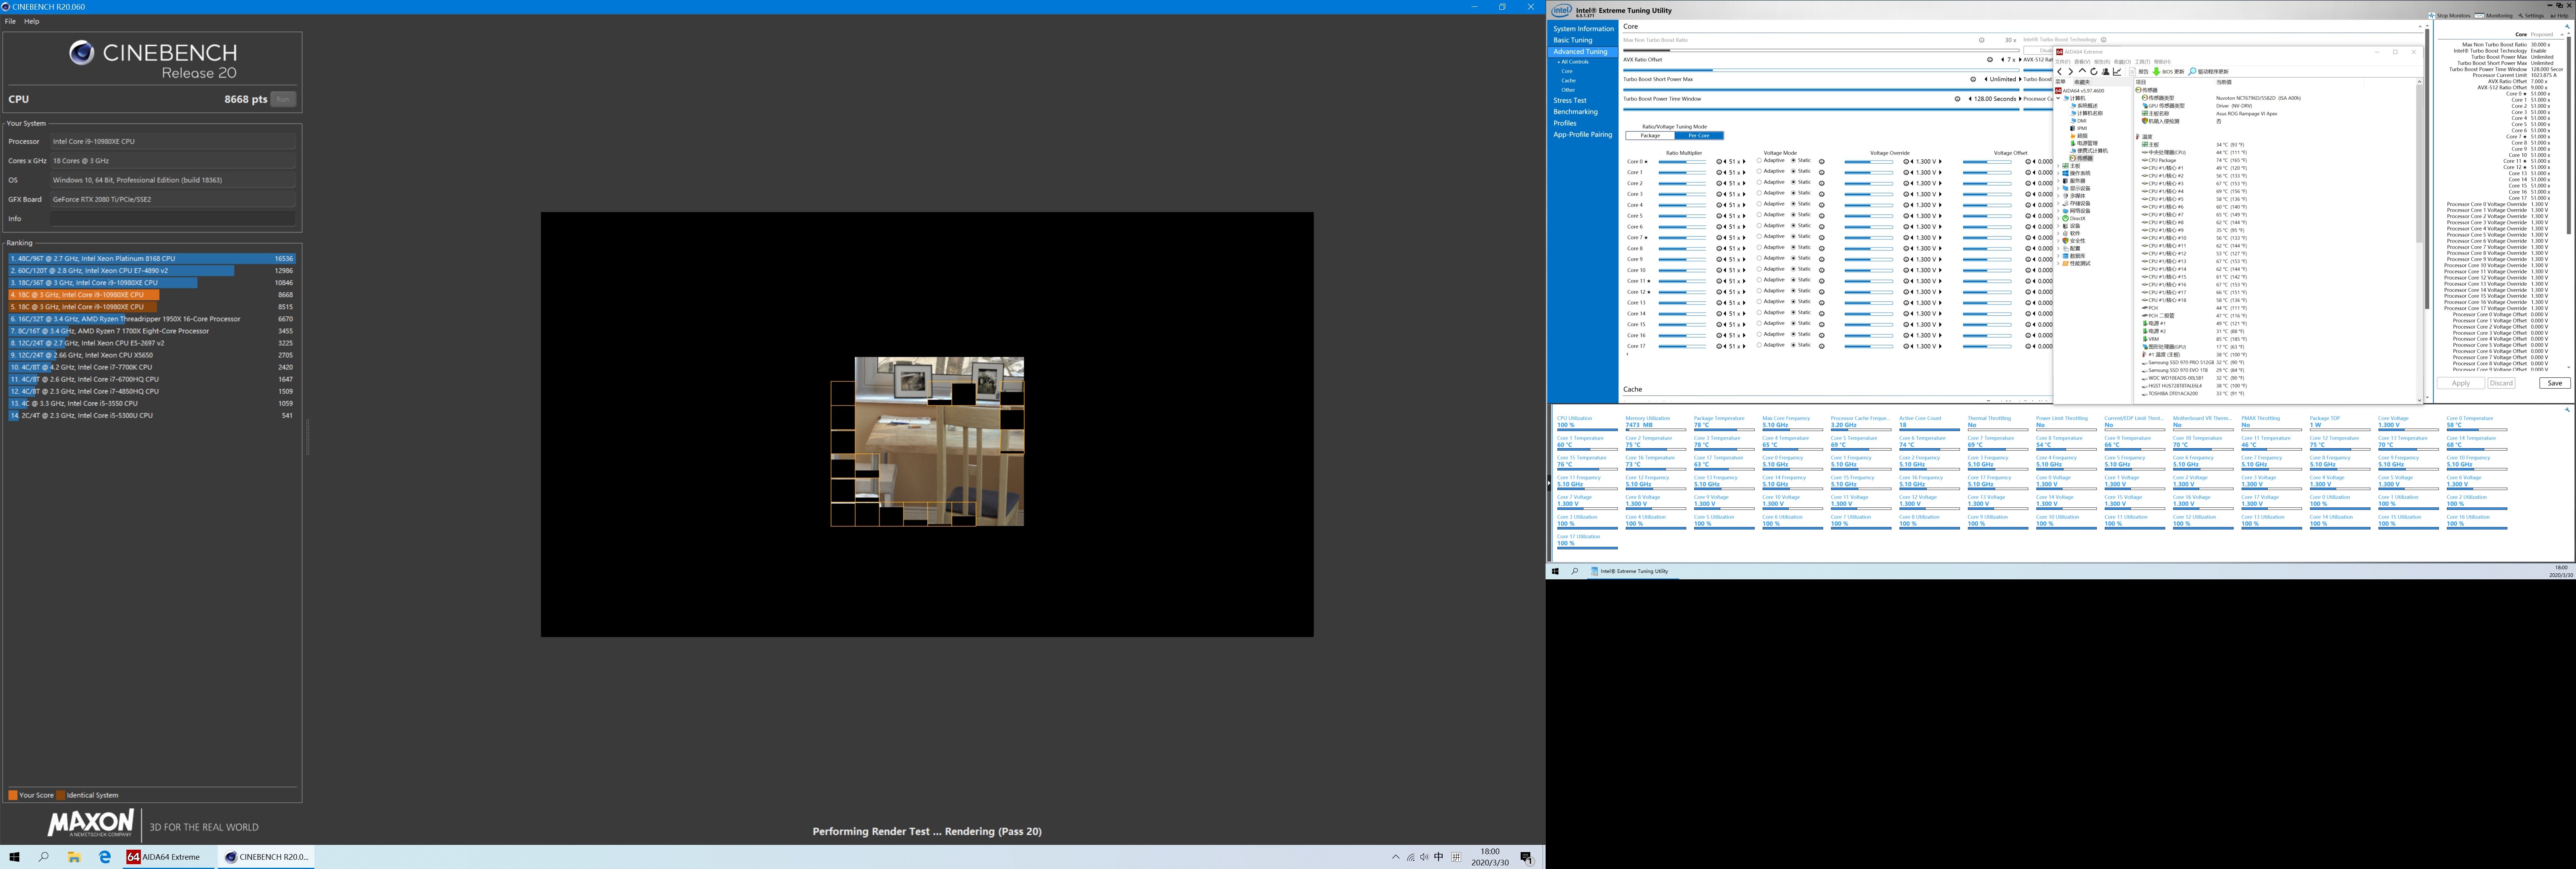The image size is (2576, 869).
Task: Expand 操作系统 node in AIDA64 tree
Action: pos(2058,174)
